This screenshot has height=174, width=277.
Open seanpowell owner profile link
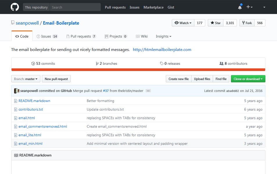coord(27,23)
